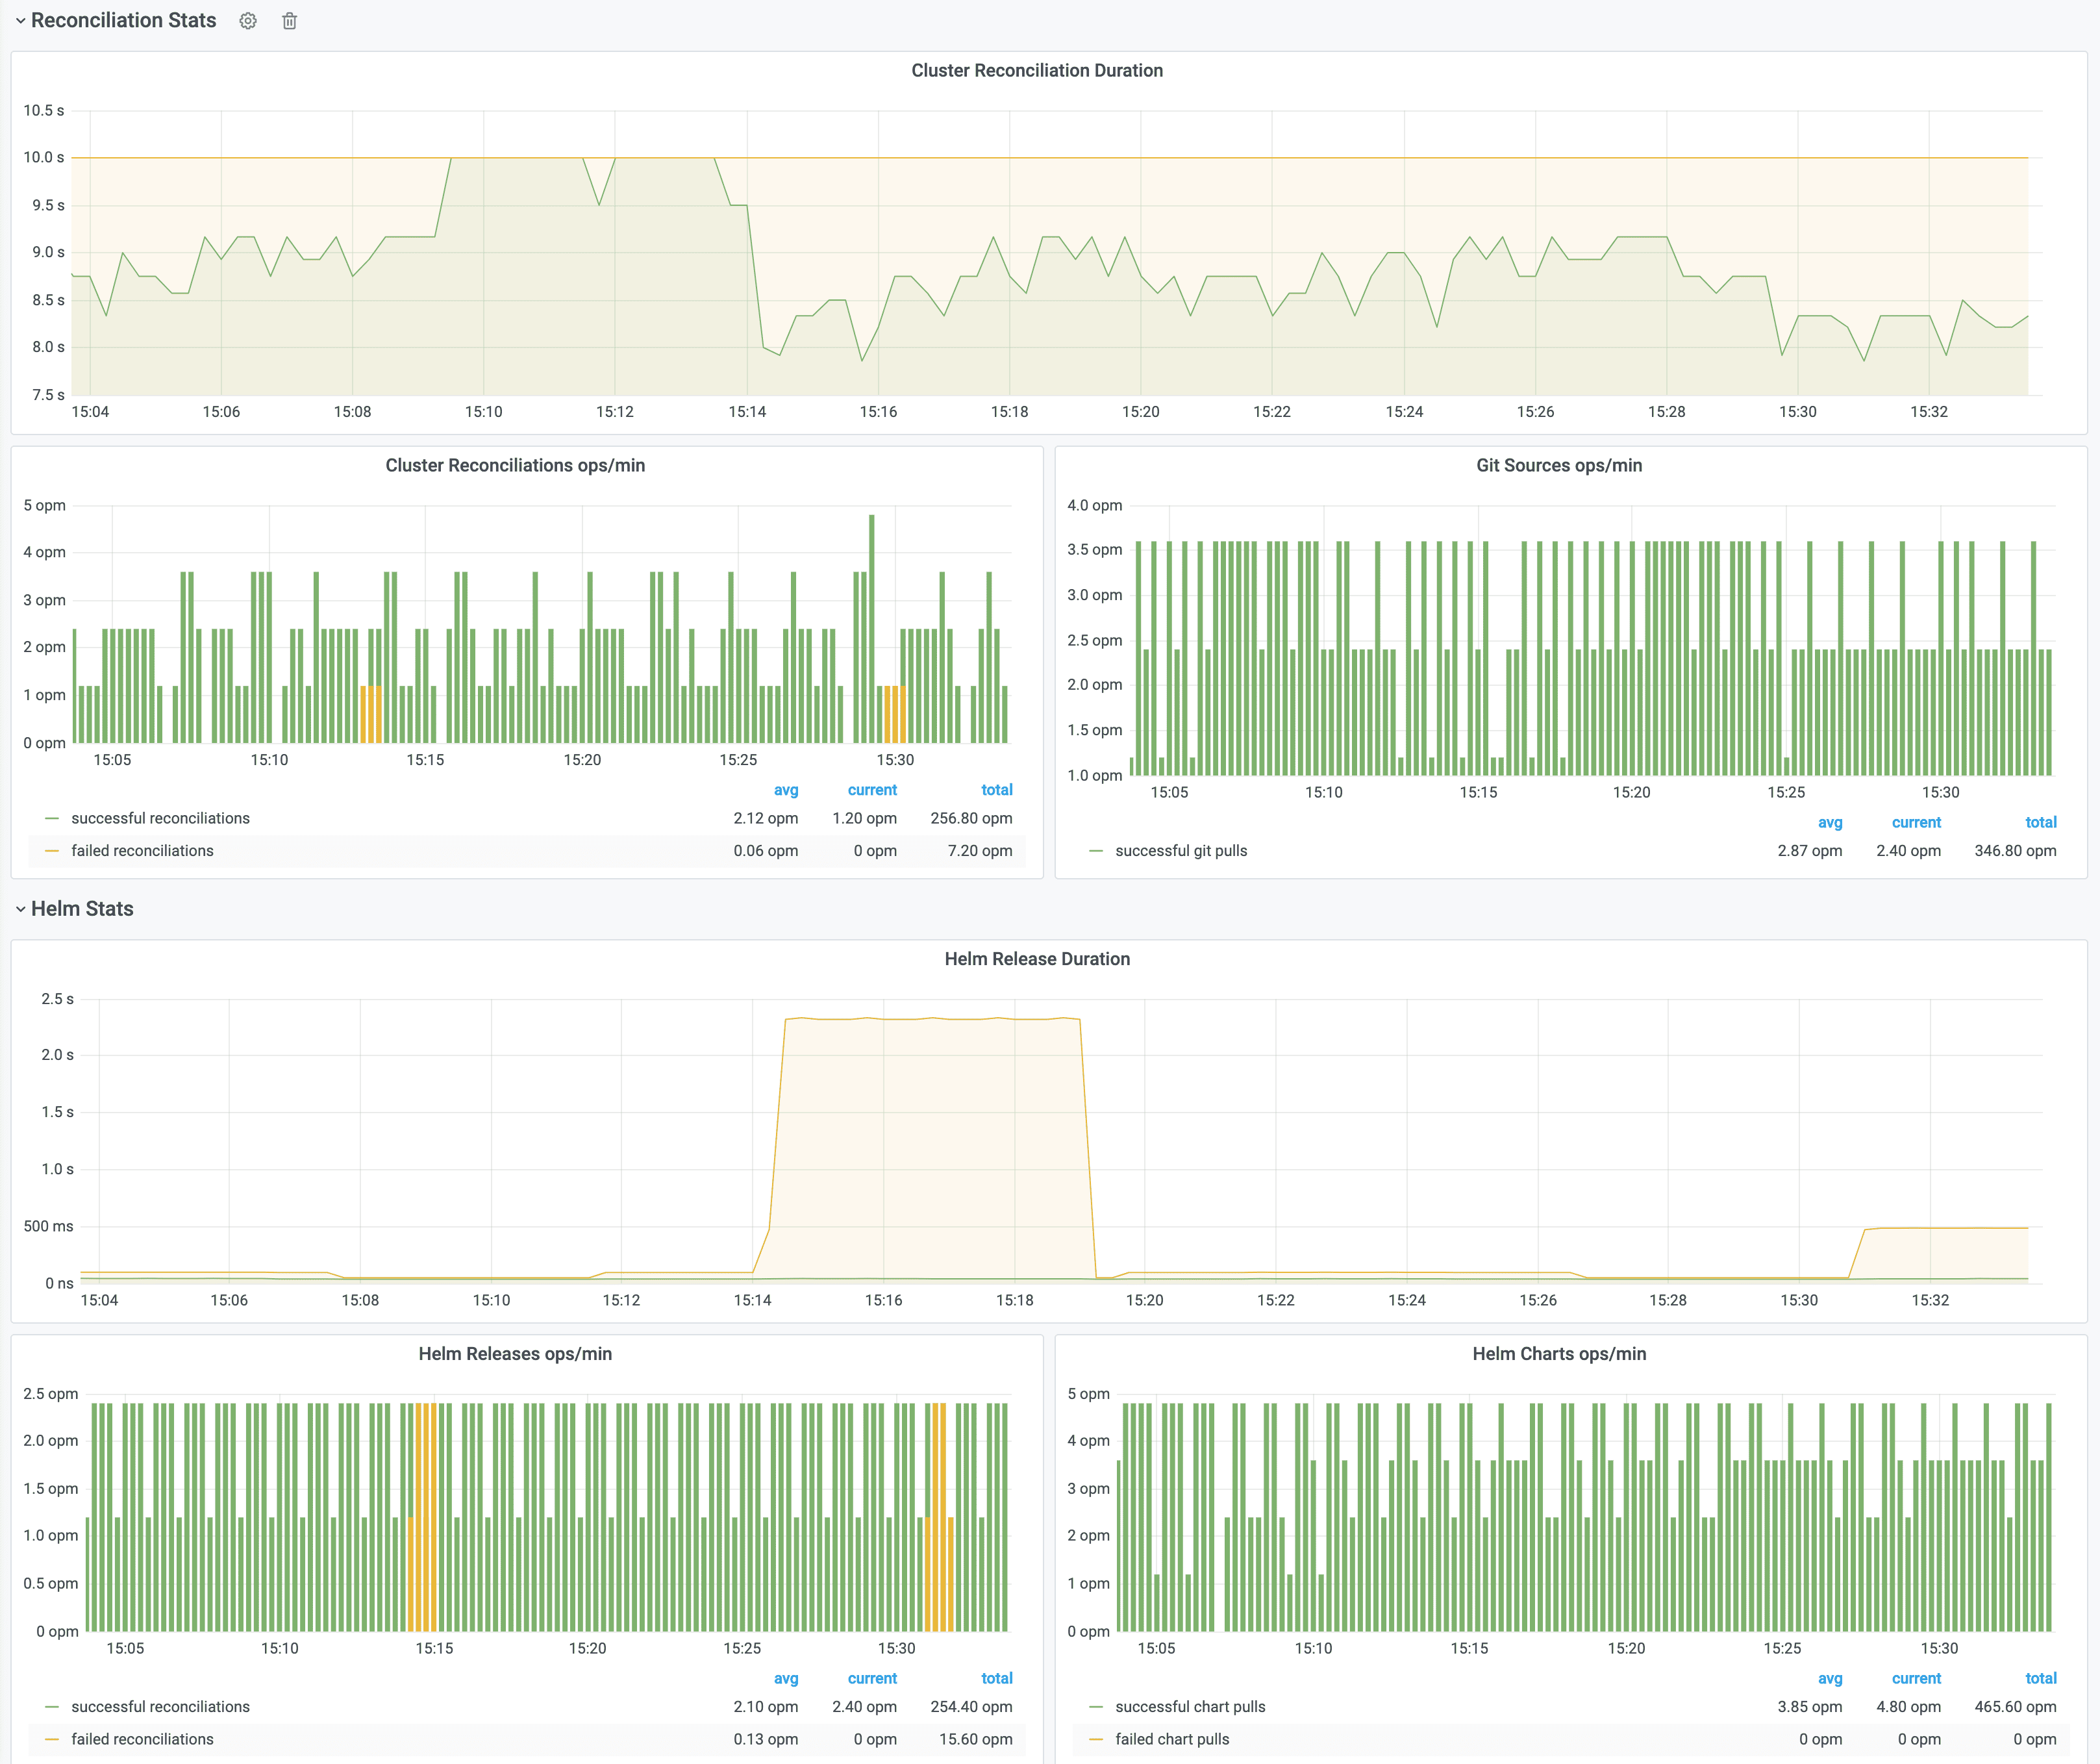Open Reconciliation Stats row settings gear
Image resolution: width=2100 pixels, height=1764 pixels.
tap(248, 21)
